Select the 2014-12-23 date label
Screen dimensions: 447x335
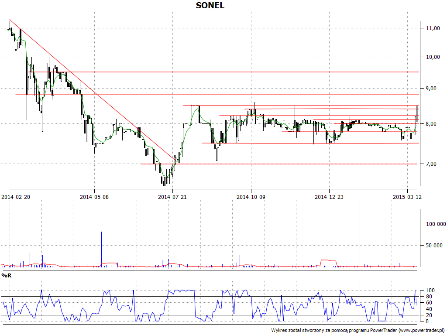(x=329, y=197)
